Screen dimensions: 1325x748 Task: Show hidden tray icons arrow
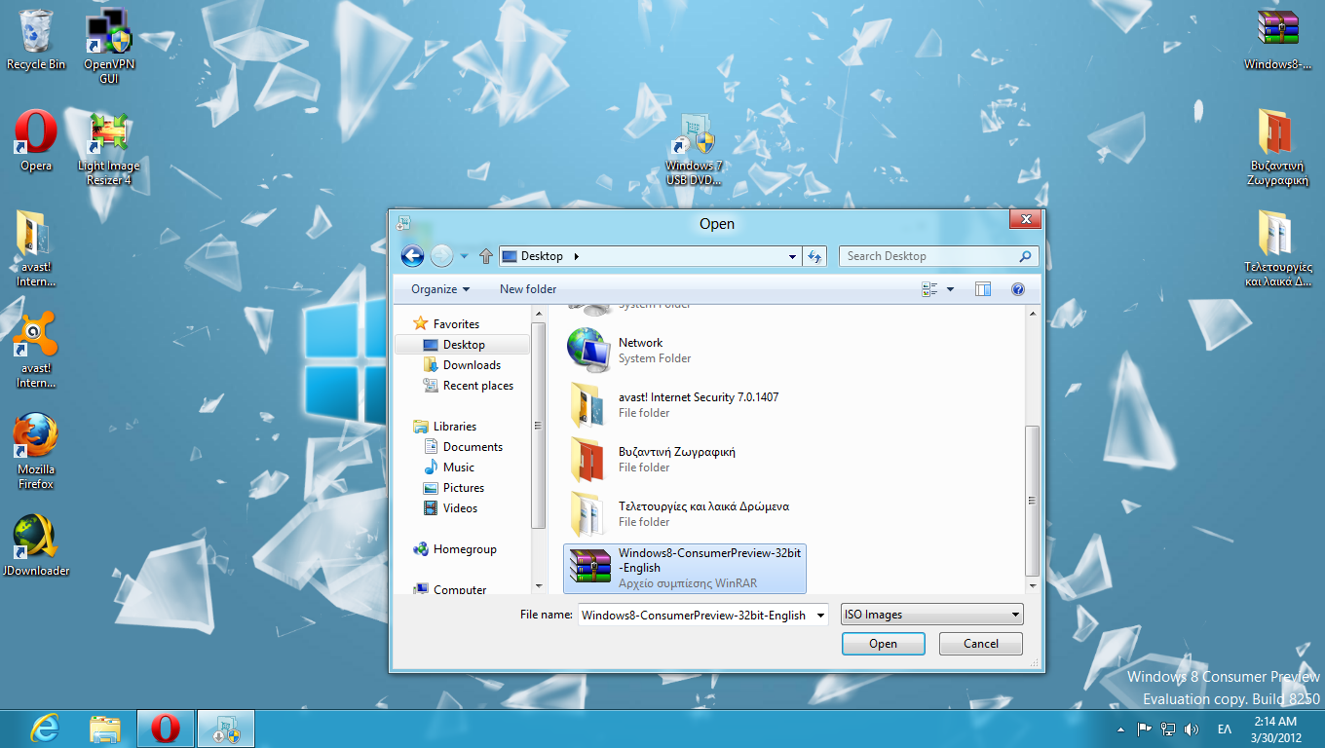tap(1119, 729)
